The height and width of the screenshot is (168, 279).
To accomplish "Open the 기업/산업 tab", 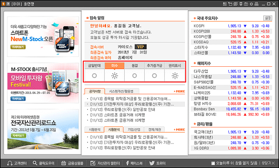I will (134, 130).
